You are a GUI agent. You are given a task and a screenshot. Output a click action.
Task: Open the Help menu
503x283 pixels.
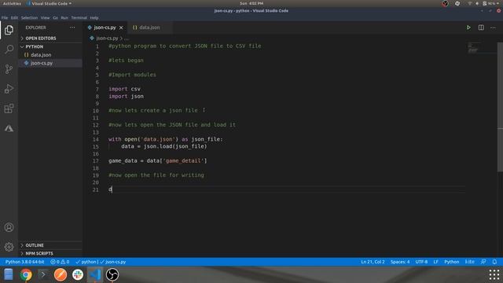pos(94,17)
